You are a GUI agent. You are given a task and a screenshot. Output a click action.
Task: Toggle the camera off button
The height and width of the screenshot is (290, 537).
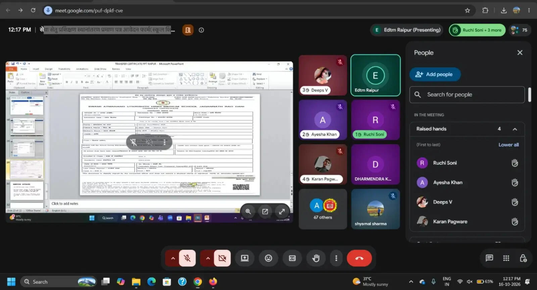222,258
